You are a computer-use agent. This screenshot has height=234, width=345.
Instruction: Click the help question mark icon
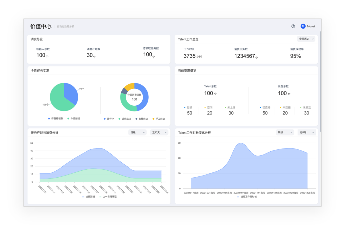tap(293, 26)
